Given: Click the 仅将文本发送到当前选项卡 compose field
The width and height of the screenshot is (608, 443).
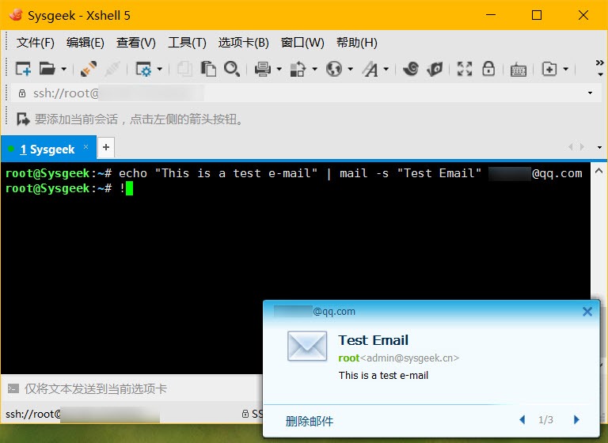Looking at the screenshot, I should point(95,388).
